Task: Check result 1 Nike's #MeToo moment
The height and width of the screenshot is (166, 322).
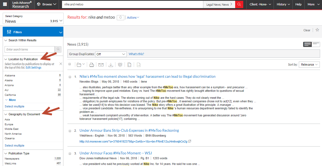Action: [70, 77]
